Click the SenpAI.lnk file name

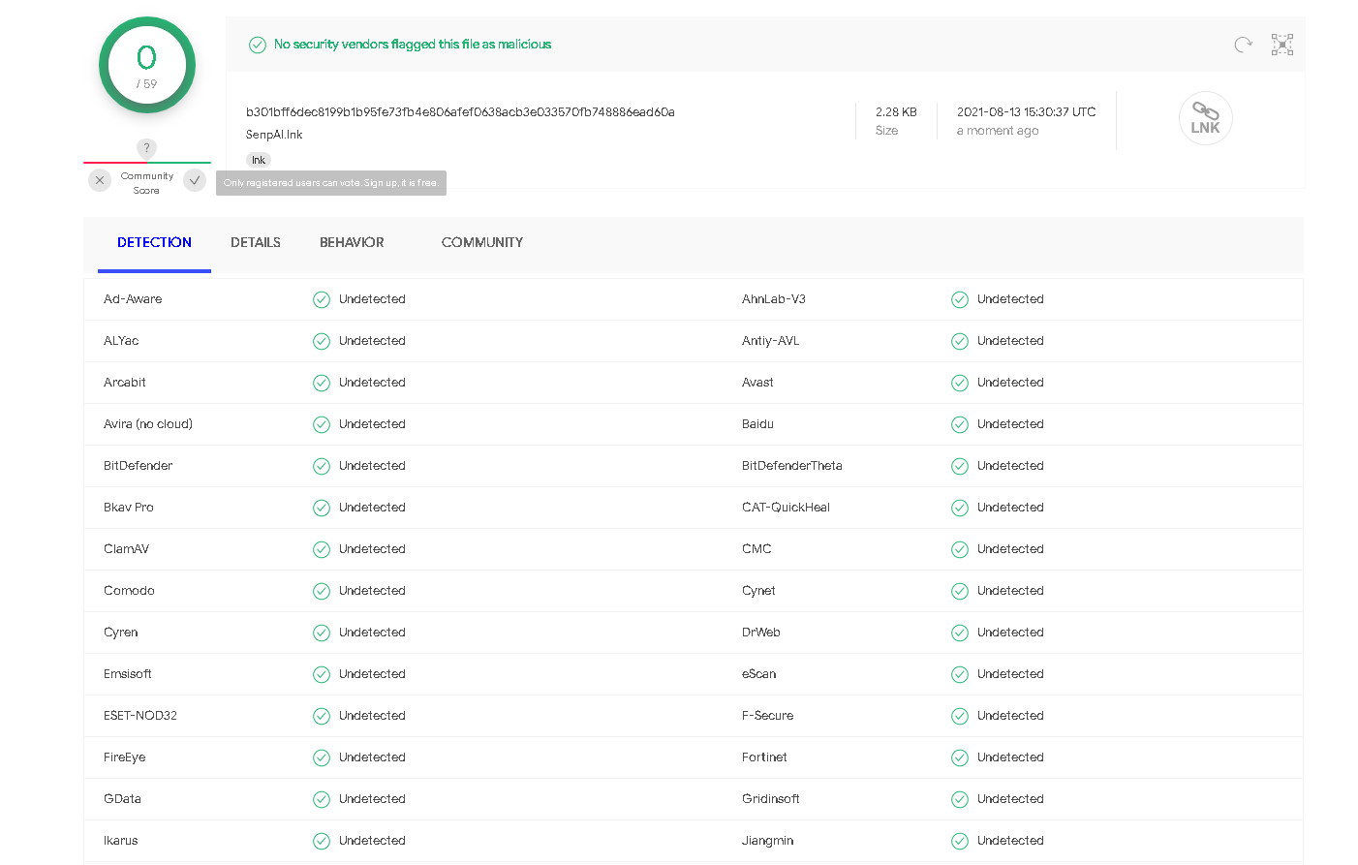(274, 135)
